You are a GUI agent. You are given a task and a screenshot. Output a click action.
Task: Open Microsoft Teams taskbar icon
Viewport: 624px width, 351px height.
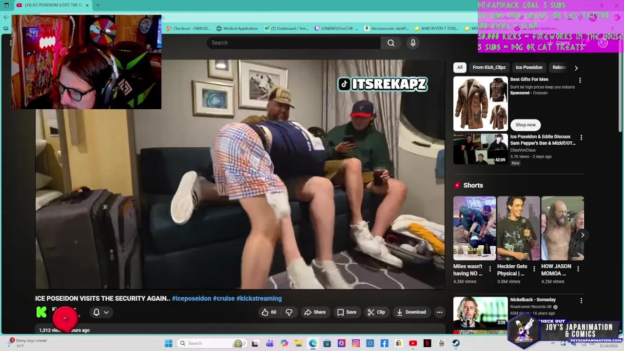[x=270, y=343]
